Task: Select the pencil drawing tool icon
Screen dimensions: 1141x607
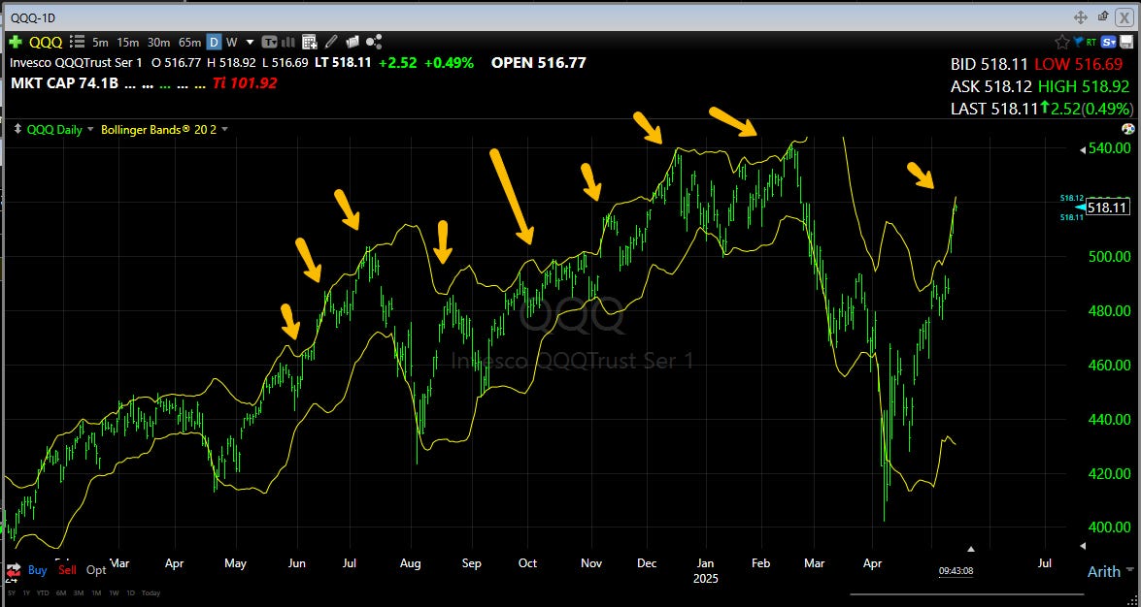Action: [x=332, y=42]
